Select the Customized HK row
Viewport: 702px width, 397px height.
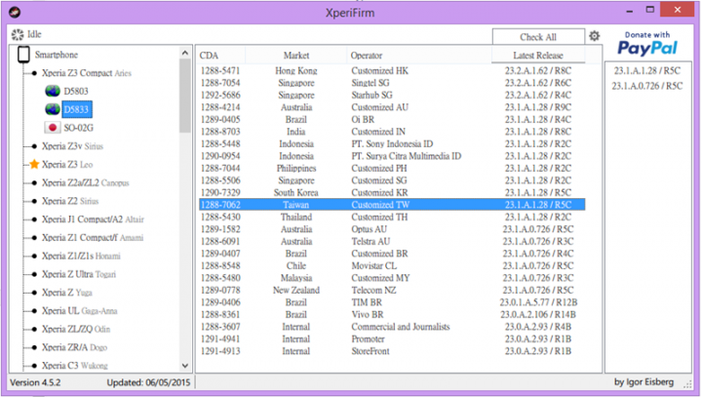392,71
